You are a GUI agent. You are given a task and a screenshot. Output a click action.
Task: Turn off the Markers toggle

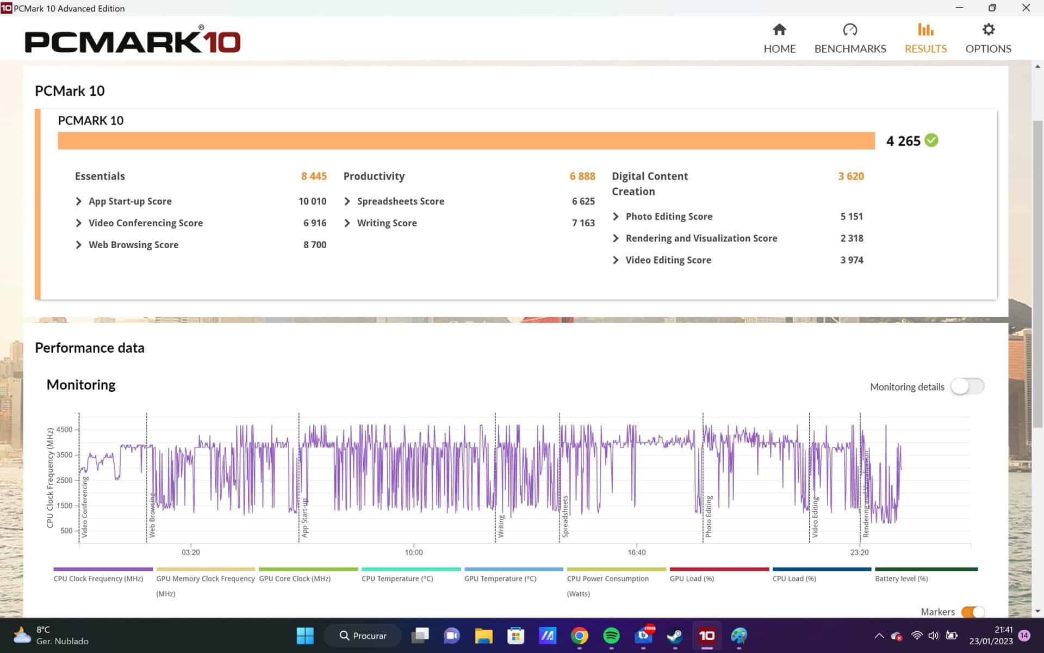tap(972, 612)
